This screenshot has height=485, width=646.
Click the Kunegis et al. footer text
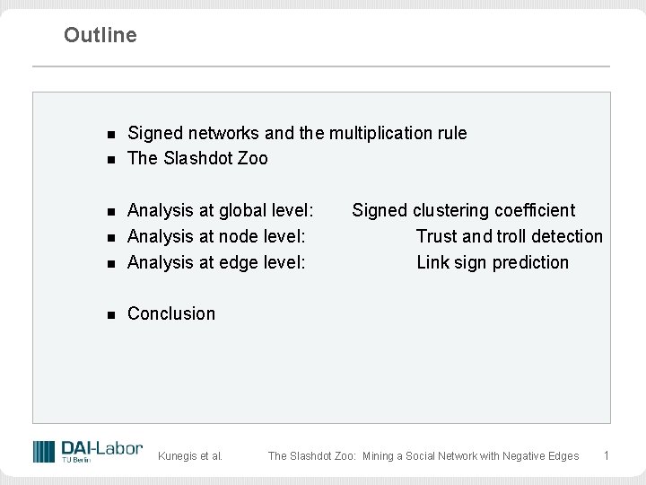click(x=190, y=456)
